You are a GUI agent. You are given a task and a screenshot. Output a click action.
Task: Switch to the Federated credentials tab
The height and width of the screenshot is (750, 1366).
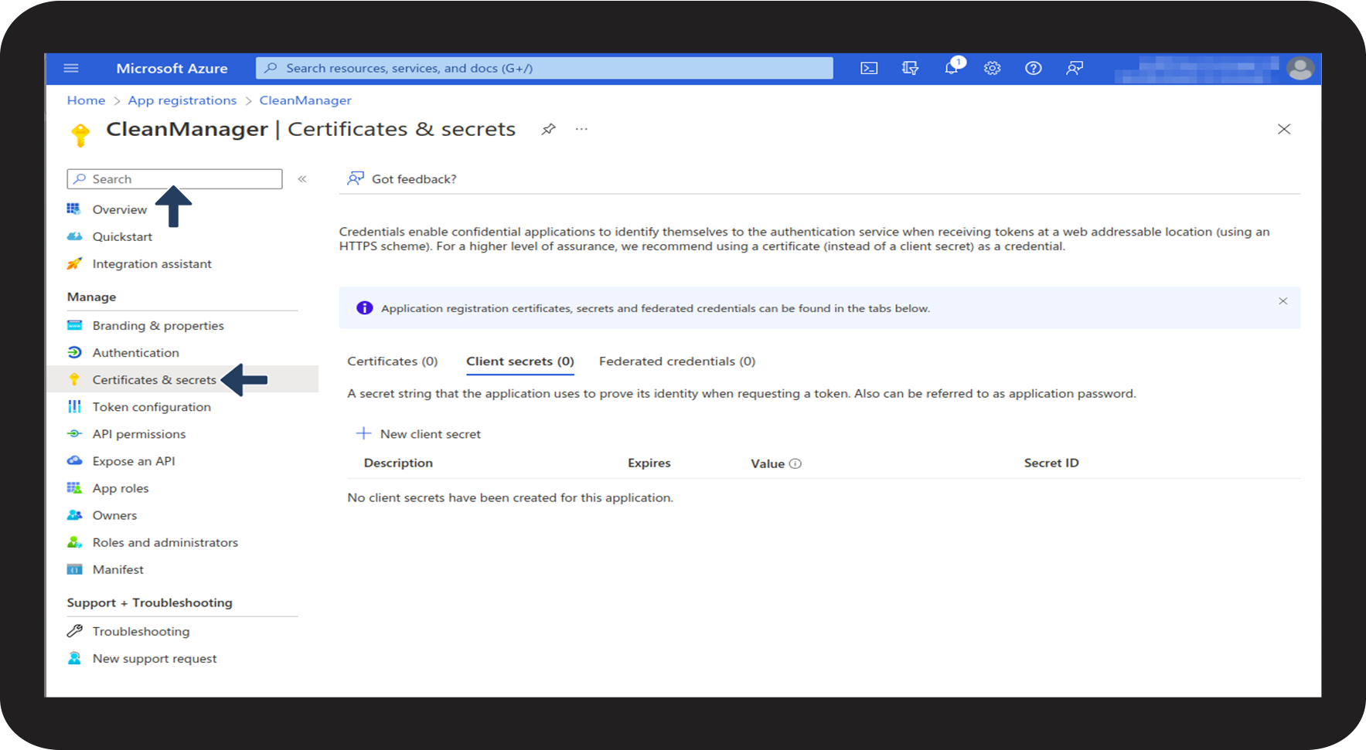pyautogui.click(x=676, y=361)
